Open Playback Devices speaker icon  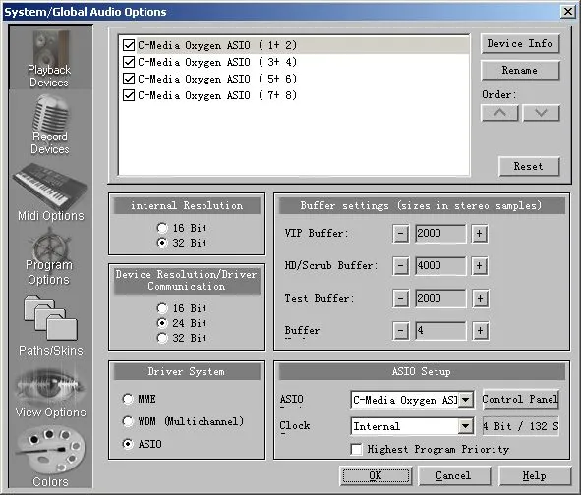click(x=51, y=47)
